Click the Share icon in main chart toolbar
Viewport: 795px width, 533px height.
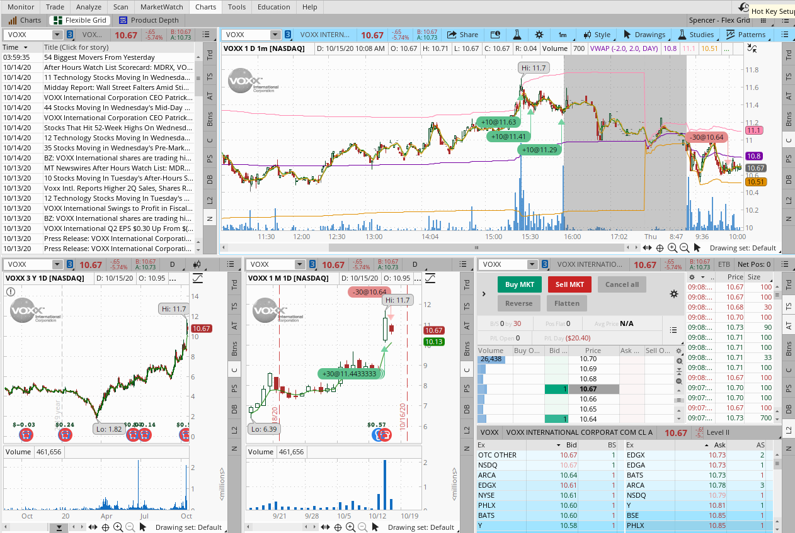462,35
